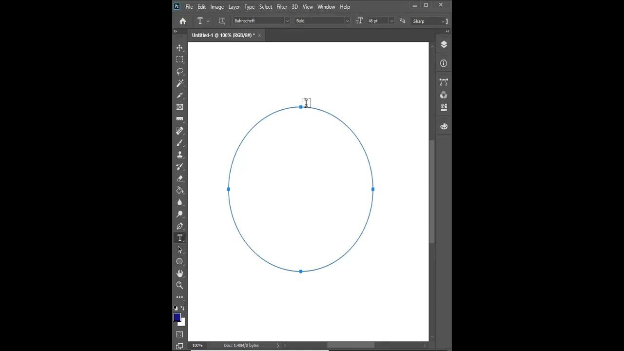Open the Info panel
624x351 pixels.
pos(444,63)
